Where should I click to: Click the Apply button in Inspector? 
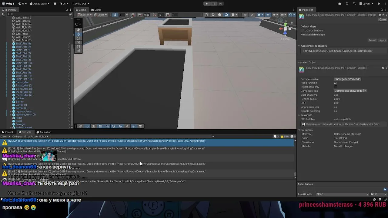(383, 40)
